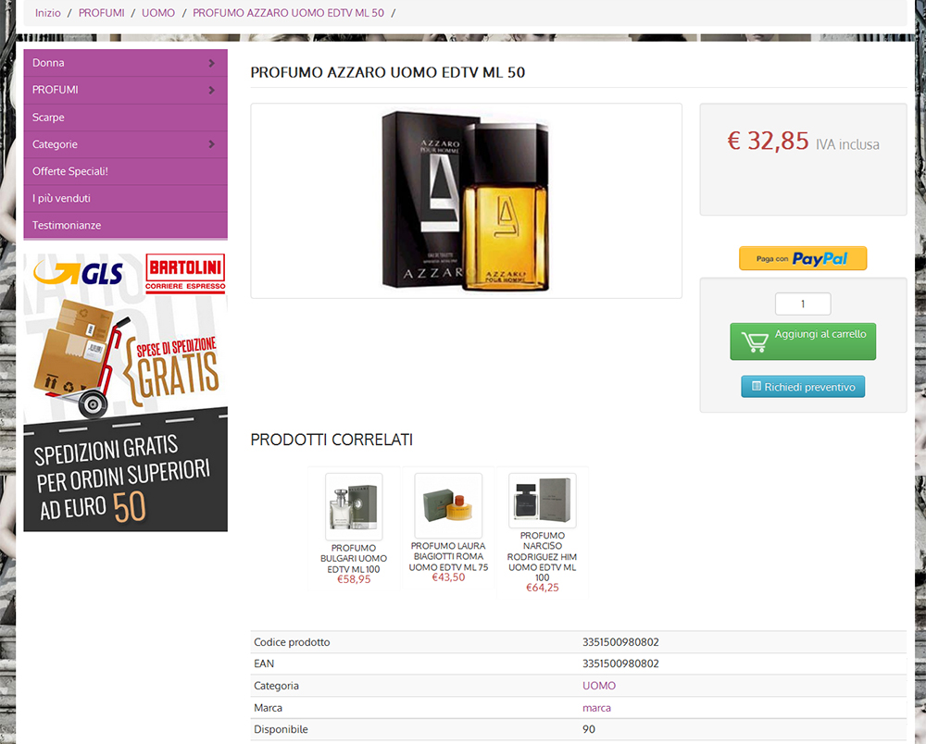Click the marca brand link
Screen dimensions: 926x744
tap(596, 708)
